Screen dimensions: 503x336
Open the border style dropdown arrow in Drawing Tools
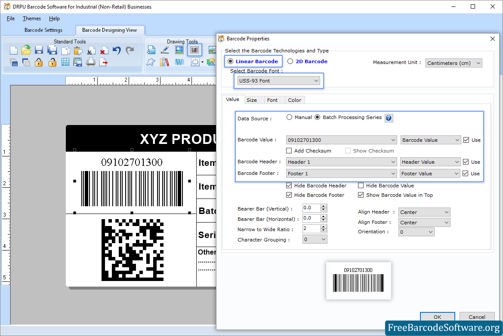click(x=202, y=62)
